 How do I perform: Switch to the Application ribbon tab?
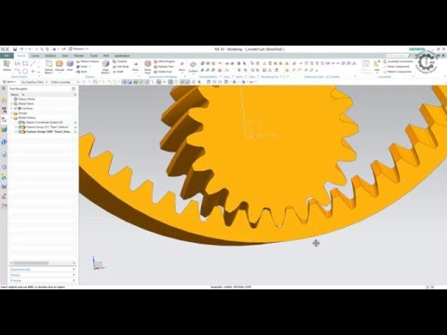click(x=122, y=56)
